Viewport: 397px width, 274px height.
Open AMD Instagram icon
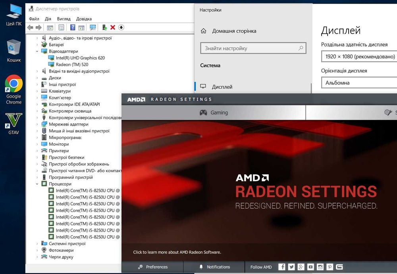tap(320, 266)
